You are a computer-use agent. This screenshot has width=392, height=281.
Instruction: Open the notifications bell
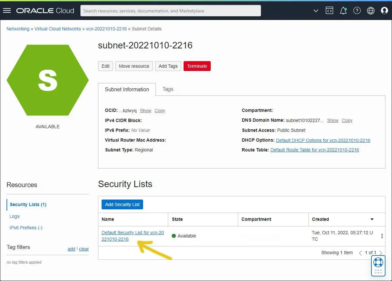coord(343,11)
